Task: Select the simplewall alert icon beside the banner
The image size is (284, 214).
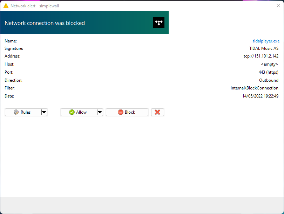Action: click(x=5, y=6)
